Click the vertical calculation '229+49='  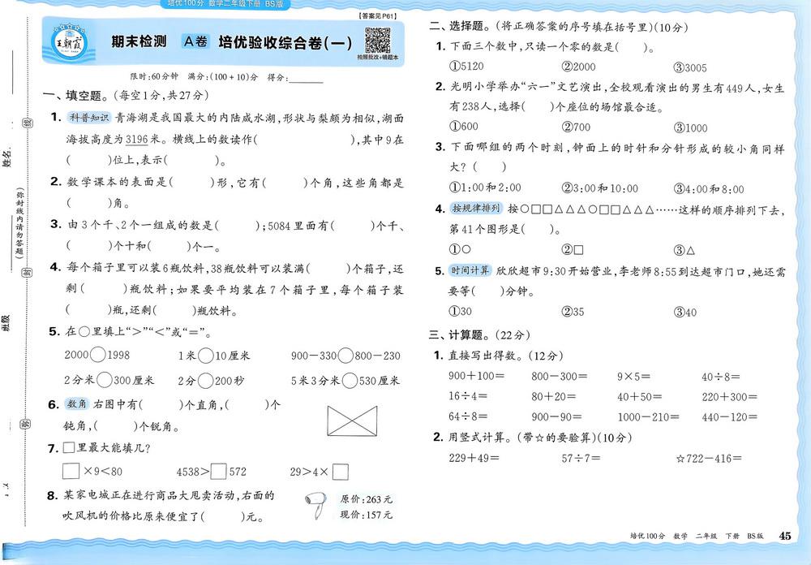coord(474,458)
